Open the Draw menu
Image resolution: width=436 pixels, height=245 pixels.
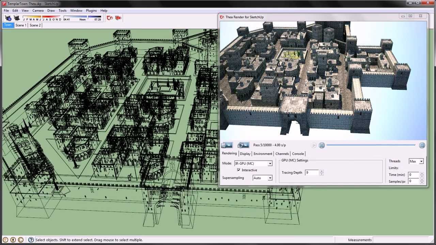tap(51, 11)
